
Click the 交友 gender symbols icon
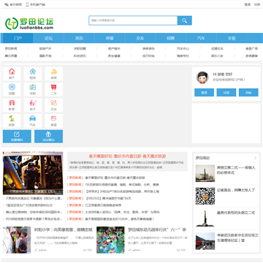point(54,105)
